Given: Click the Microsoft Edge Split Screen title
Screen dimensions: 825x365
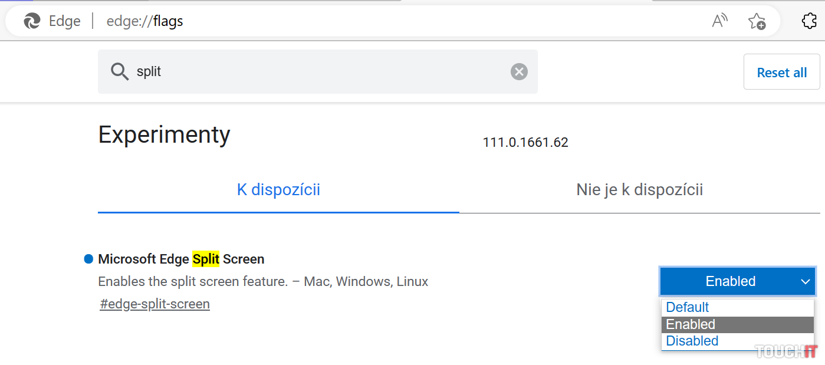Looking at the screenshot, I should pyautogui.click(x=181, y=259).
